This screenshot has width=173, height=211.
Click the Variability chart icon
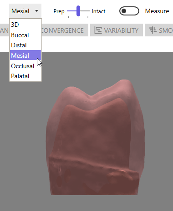(98, 30)
